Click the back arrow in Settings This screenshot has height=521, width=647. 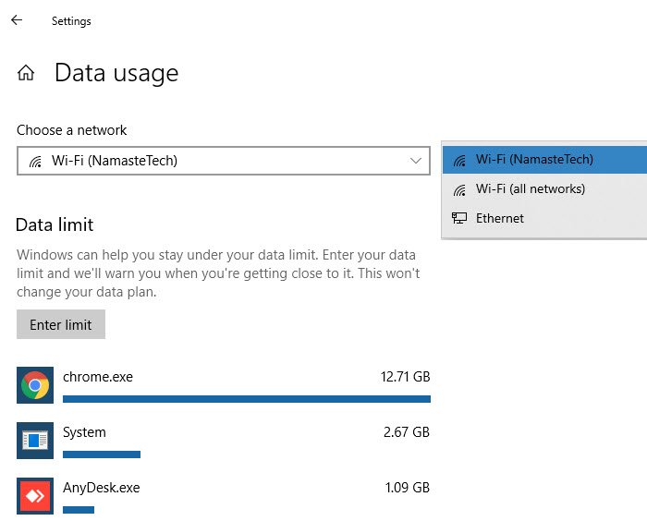tap(17, 20)
